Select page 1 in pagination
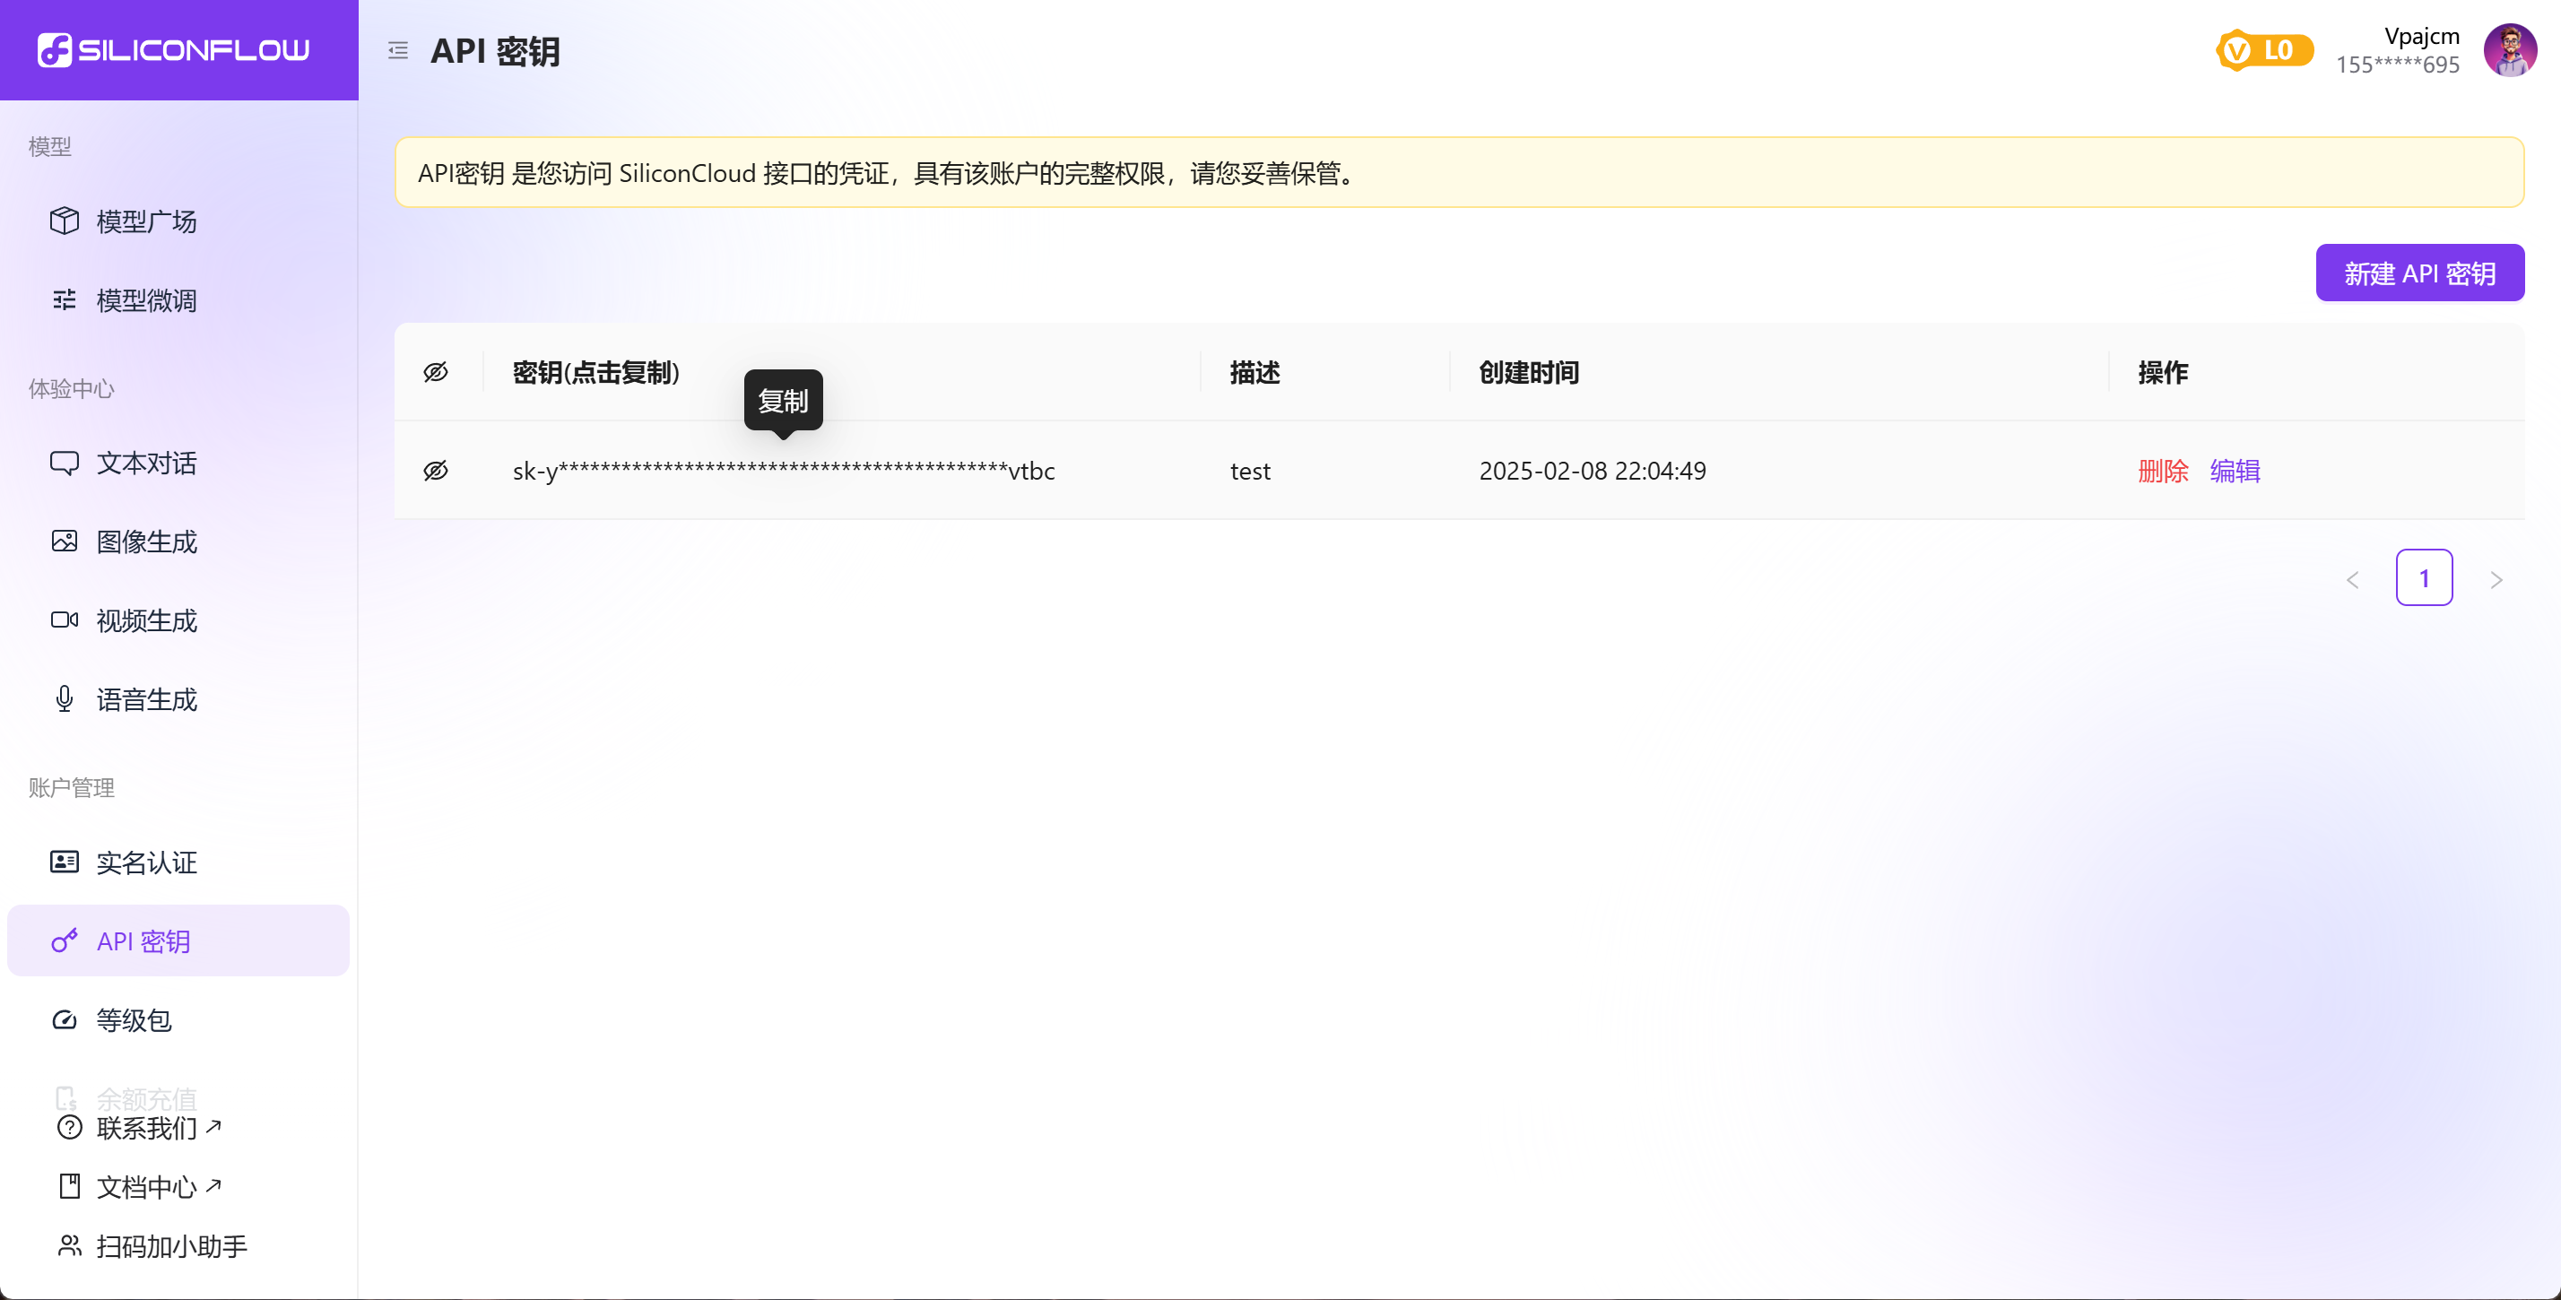Image resolution: width=2561 pixels, height=1300 pixels. tap(2424, 578)
